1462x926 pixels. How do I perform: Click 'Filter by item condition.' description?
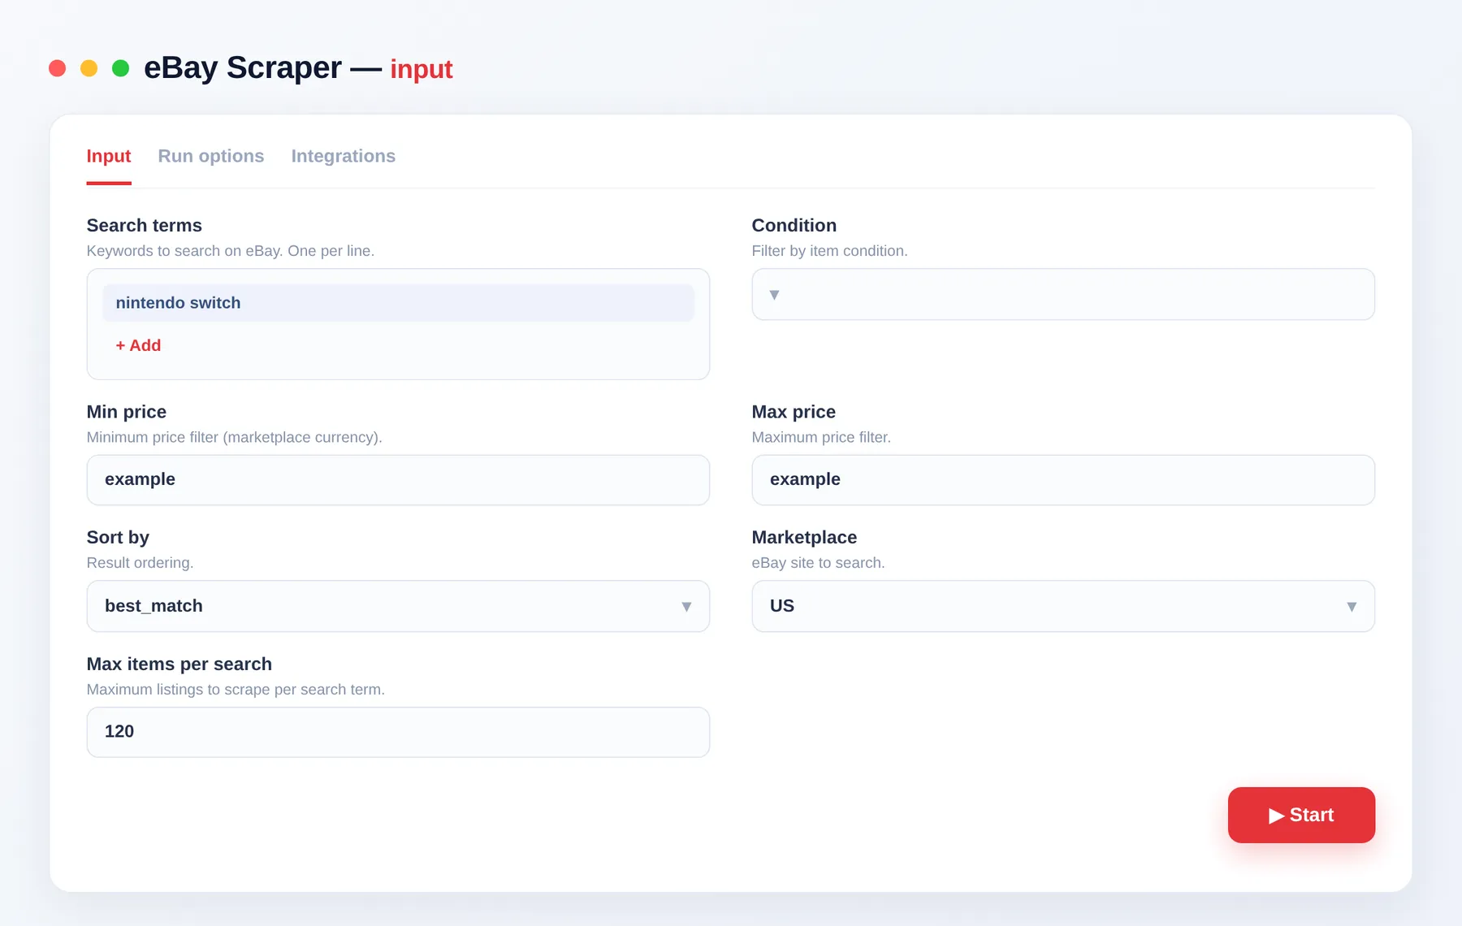coord(829,251)
